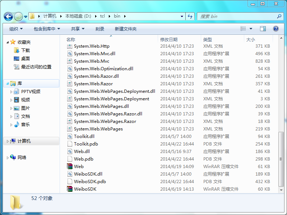This screenshot has height=215, width=287.
Task: Sort files by 名称 column header
Action: [71, 40]
